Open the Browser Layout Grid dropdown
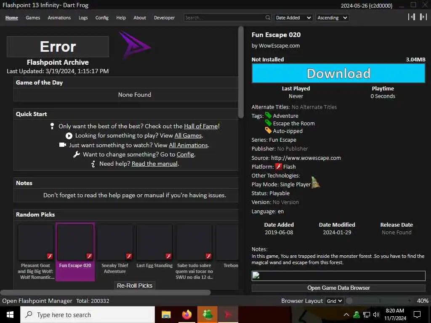The image size is (431, 323). [x=334, y=301]
